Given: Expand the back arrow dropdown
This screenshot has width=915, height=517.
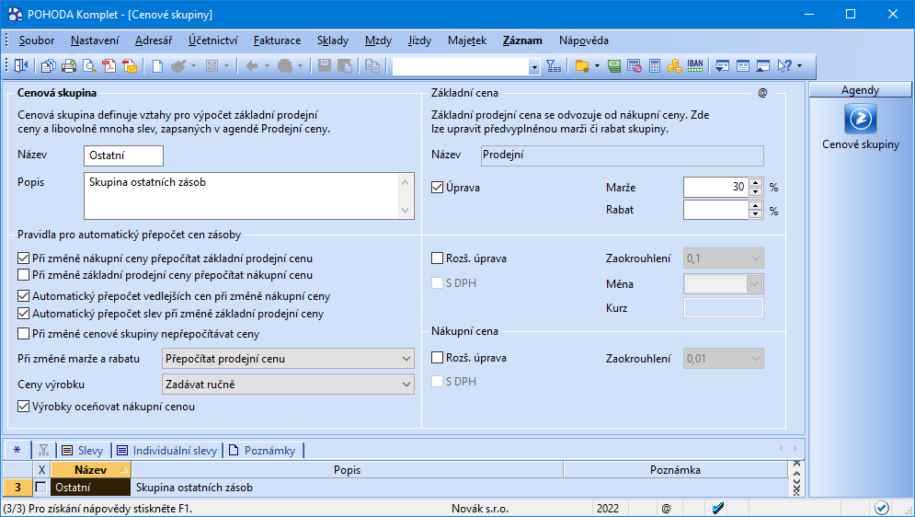Looking at the screenshot, I should coord(268,66).
